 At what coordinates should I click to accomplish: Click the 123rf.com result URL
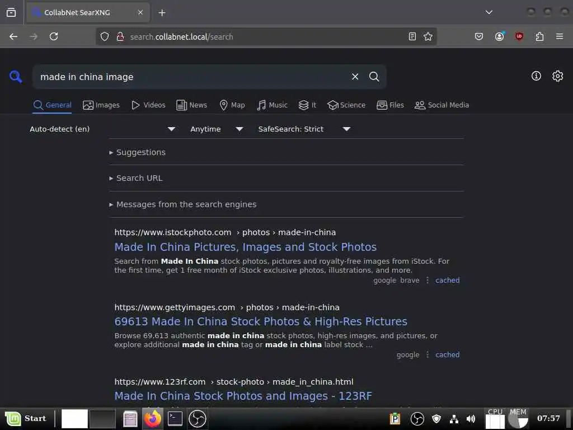click(234, 382)
